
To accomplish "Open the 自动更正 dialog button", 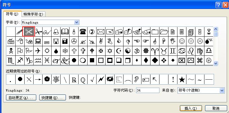I will click(21, 97).
